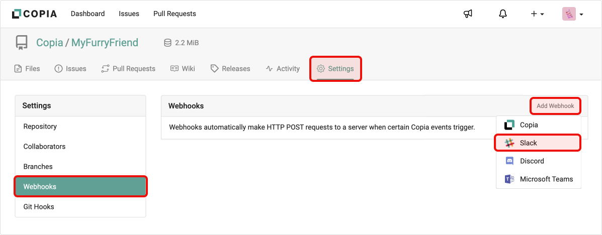Open Issues in top navigation bar

[x=129, y=14]
